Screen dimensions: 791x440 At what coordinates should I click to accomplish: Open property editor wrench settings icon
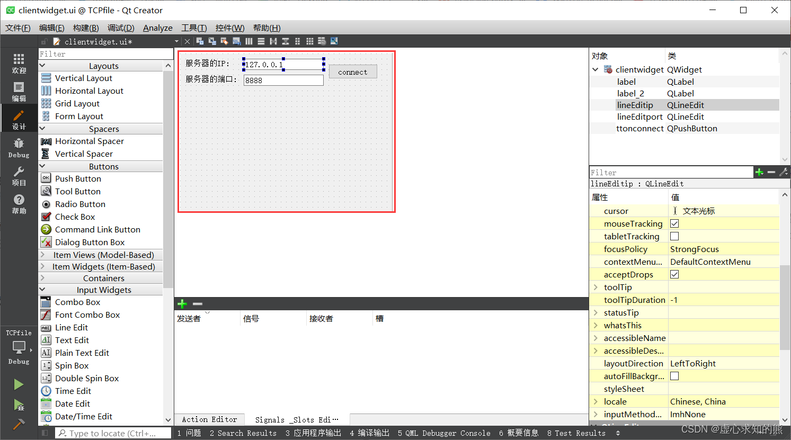pos(784,172)
